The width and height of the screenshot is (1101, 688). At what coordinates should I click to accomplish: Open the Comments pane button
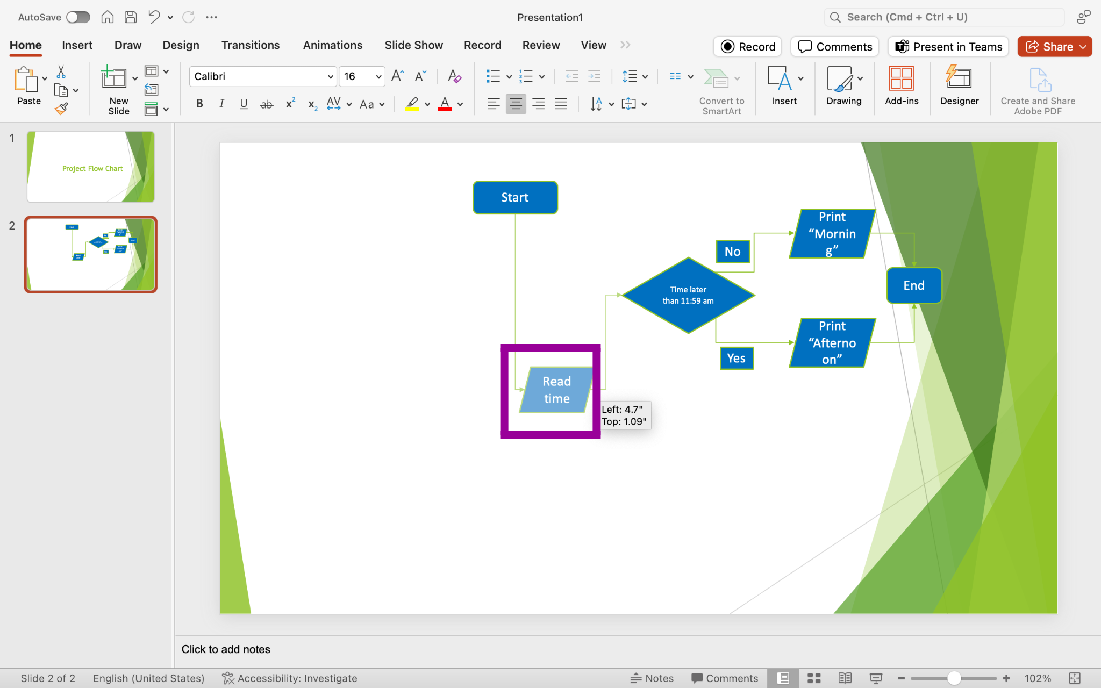pyautogui.click(x=835, y=47)
